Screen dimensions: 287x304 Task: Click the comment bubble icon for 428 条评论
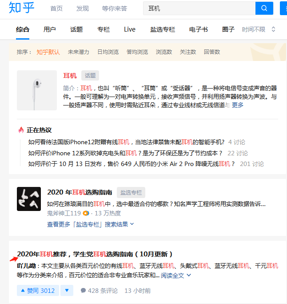coord(83,291)
